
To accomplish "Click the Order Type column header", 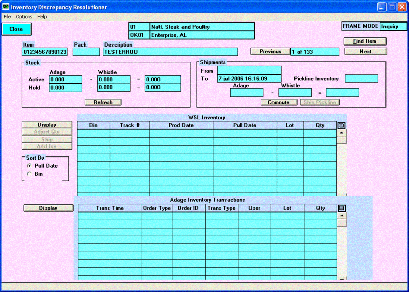I will coord(157,208).
